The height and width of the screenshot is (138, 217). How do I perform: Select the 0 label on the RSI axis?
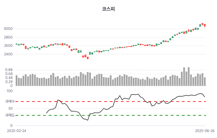11,125
